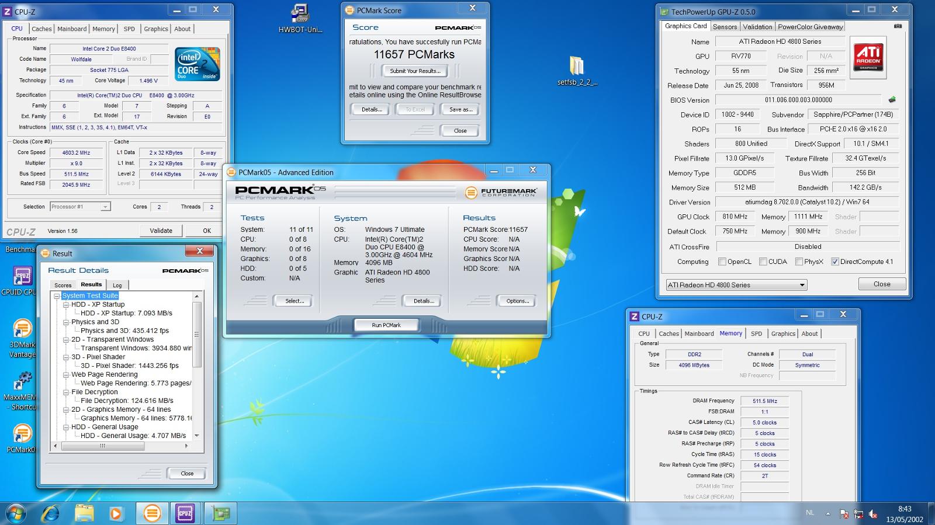The image size is (935, 525).
Task: Open the Validation tab in GPU-Z
Action: [x=757, y=27]
